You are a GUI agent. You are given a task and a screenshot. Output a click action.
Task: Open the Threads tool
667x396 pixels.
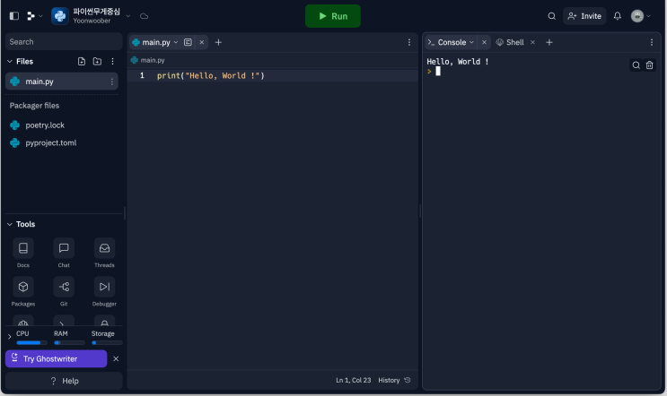[104, 249]
